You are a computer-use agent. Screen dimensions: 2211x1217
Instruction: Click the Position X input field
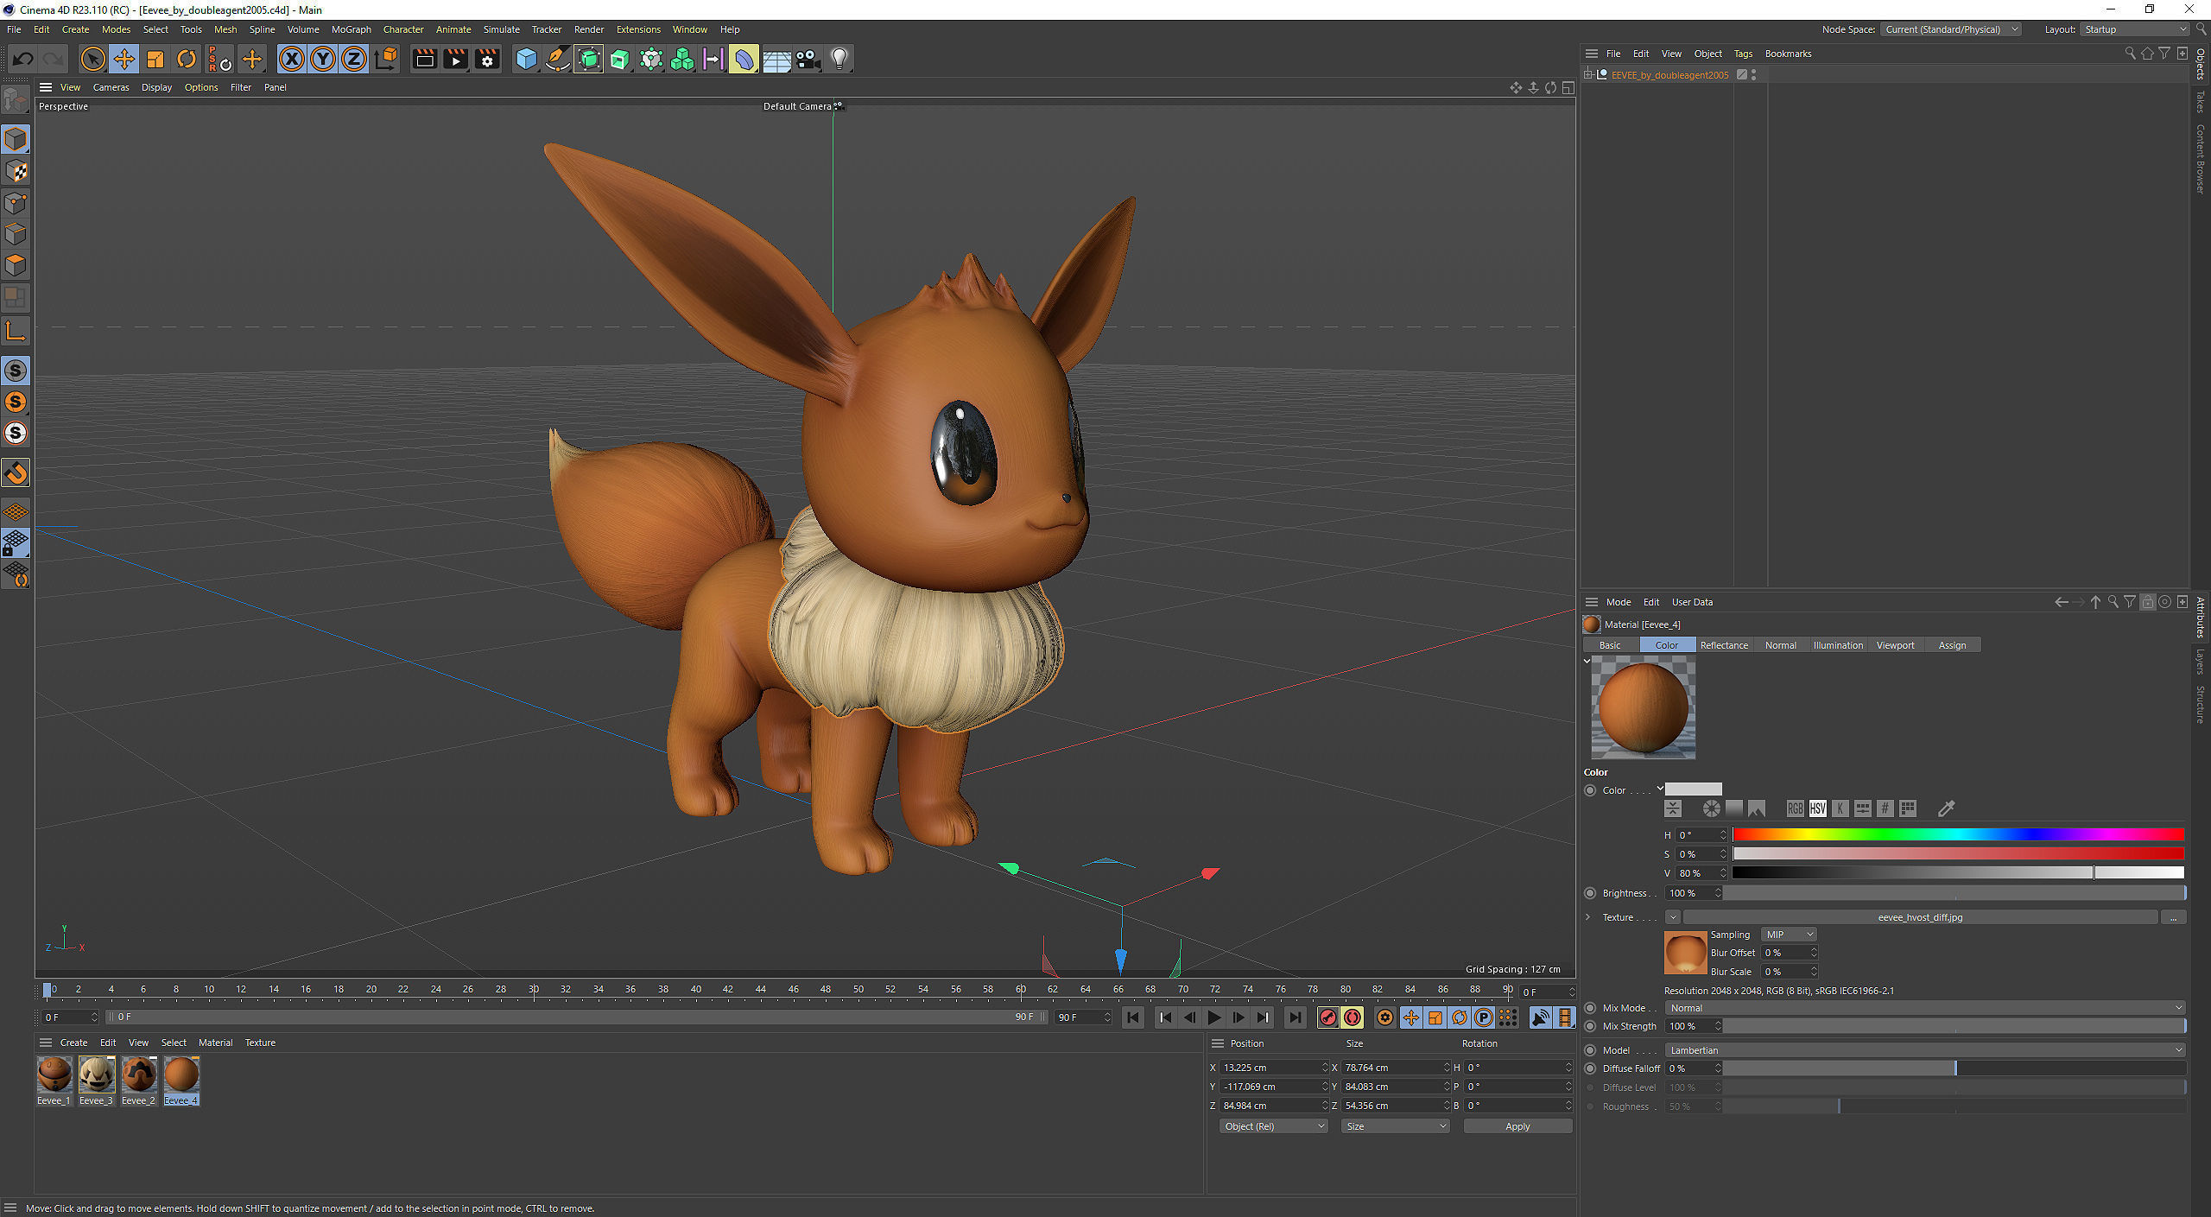(1271, 1068)
